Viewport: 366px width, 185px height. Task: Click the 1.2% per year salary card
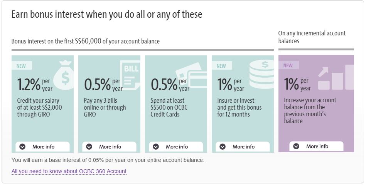click(x=43, y=104)
